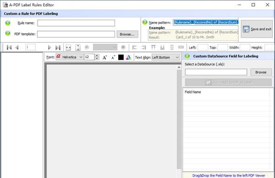Click green step 1 icon by Rule name
Viewport: 275px width, 178px height.
pyautogui.click(x=8, y=23)
